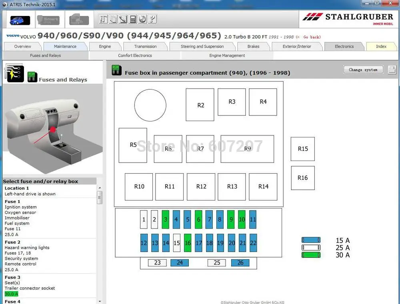The height and width of the screenshot is (304, 400).
Task: Select blue fuse 11 in diagram
Action: [x=253, y=219]
